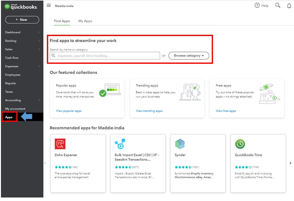Click Synder description about Shopify inventory
The height and width of the screenshot is (201, 294).
(194, 175)
